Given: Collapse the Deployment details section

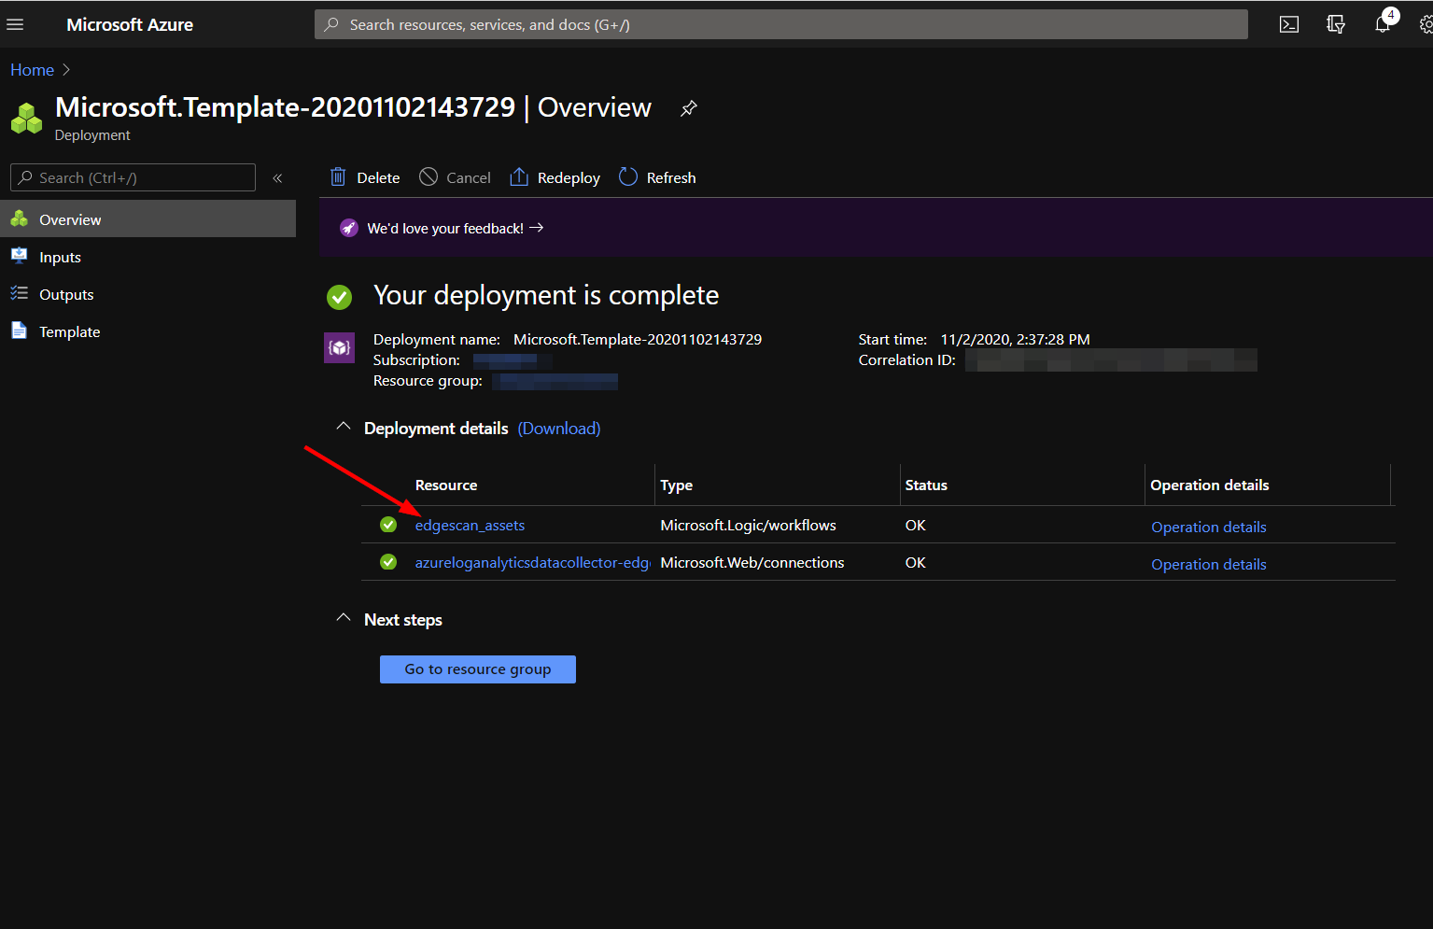Looking at the screenshot, I should pos(343,427).
